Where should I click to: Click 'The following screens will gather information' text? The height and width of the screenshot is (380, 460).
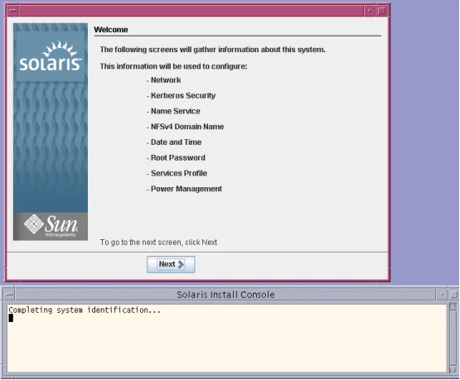[213, 50]
